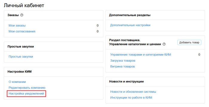The width and height of the screenshot is (209, 107).
Task: Click the Простые закупки section header
Action: coord(21,47)
